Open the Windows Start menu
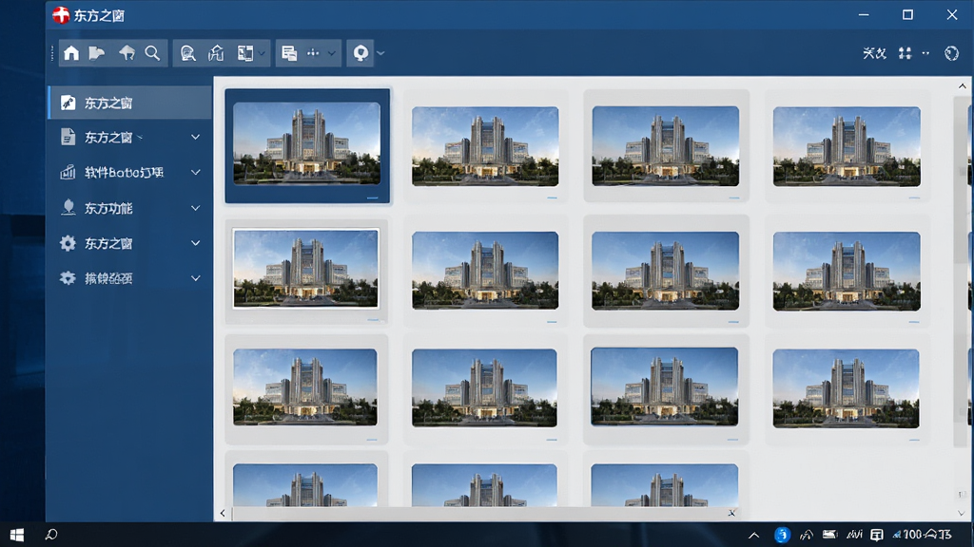 point(17,535)
